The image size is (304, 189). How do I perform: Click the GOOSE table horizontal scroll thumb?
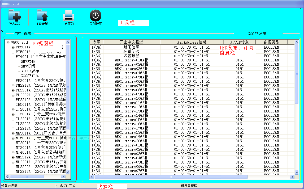171,177
